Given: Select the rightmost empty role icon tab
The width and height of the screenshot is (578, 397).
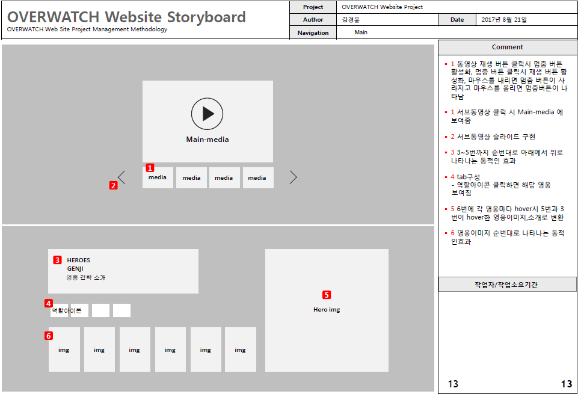Looking at the screenshot, I should click(121, 310).
